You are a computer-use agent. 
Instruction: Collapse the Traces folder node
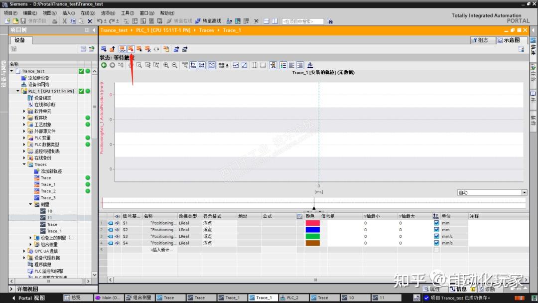[x=24, y=164]
